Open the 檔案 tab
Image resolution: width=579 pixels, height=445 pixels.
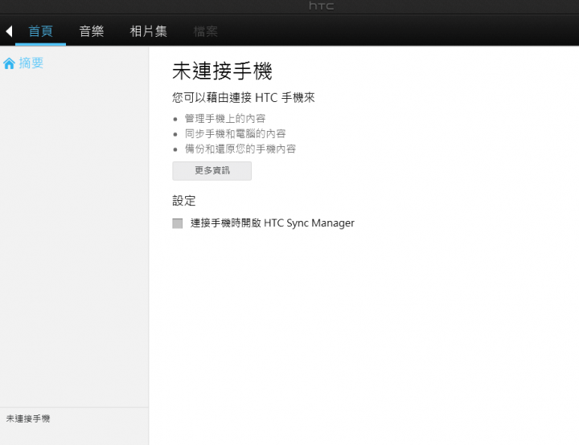pyautogui.click(x=206, y=31)
